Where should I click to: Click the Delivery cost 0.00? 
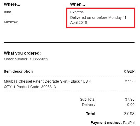pos(131,105)
